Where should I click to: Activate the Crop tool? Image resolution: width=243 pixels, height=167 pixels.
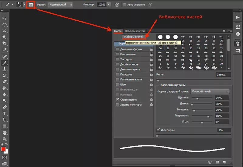(x=5, y=43)
